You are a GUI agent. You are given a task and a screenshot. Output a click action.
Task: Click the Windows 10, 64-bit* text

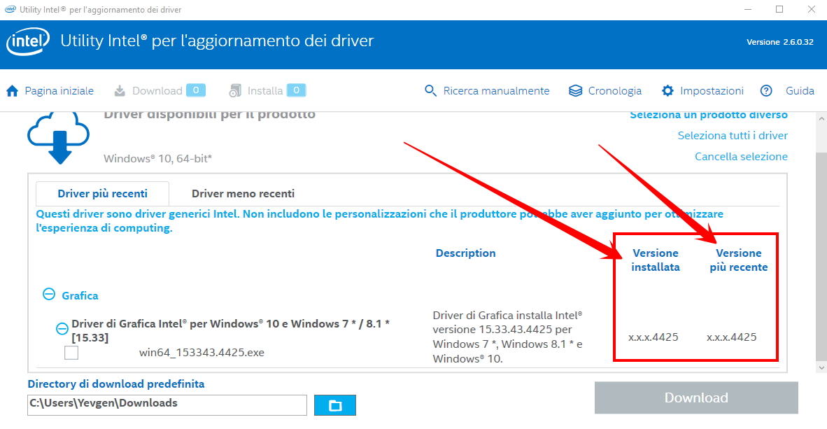point(157,158)
